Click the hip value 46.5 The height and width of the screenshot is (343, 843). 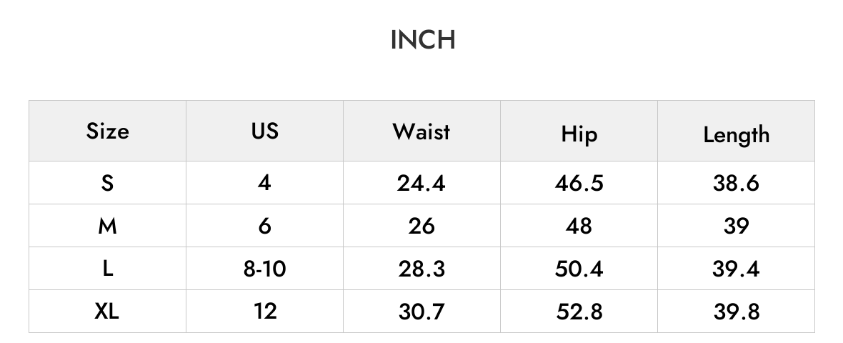pyautogui.click(x=579, y=184)
